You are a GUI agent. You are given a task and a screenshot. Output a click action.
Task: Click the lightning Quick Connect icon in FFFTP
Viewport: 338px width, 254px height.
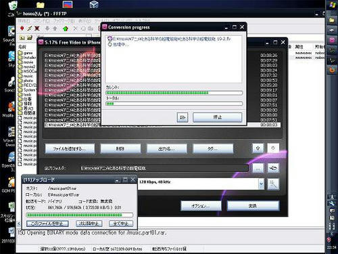30,28
